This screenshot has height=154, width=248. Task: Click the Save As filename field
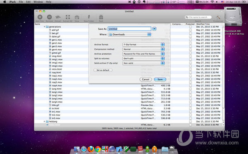[129, 29]
